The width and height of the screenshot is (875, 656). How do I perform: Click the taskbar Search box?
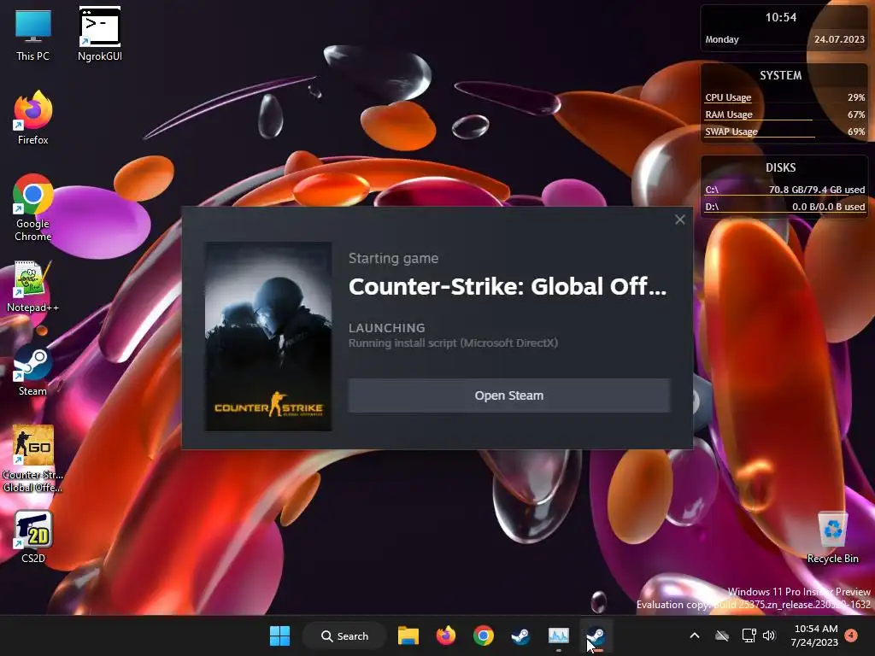pyautogui.click(x=345, y=635)
